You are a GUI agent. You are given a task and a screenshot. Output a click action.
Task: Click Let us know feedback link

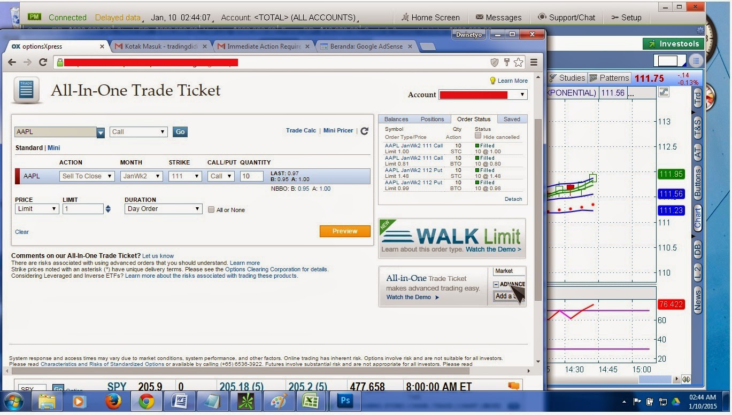158,256
